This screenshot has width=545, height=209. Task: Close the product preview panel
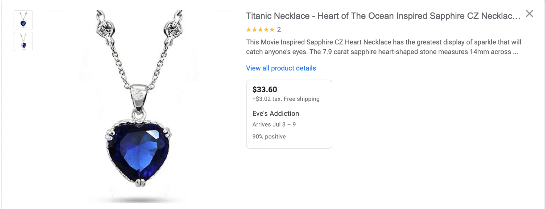pyautogui.click(x=529, y=14)
